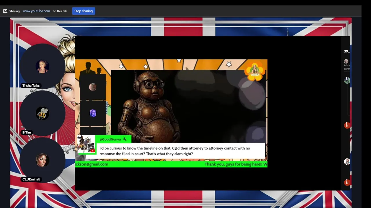Click the green nature commenter avatar
Image resolution: width=371 pixels, height=208 pixels.
click(347, 80)
